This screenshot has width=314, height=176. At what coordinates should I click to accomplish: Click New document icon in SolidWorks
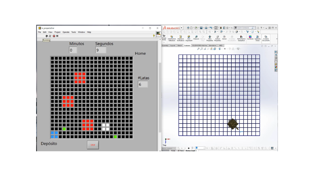click(x=192, y=28)
